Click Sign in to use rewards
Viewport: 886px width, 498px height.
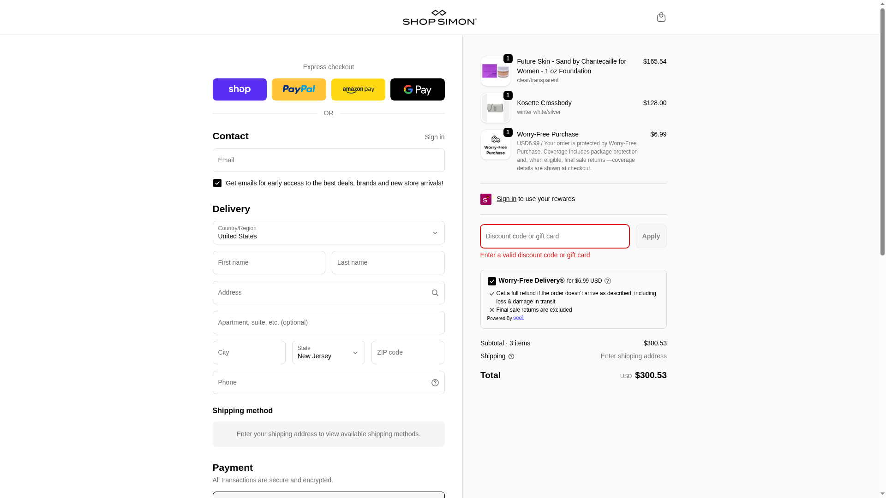[x=506, y=199]
